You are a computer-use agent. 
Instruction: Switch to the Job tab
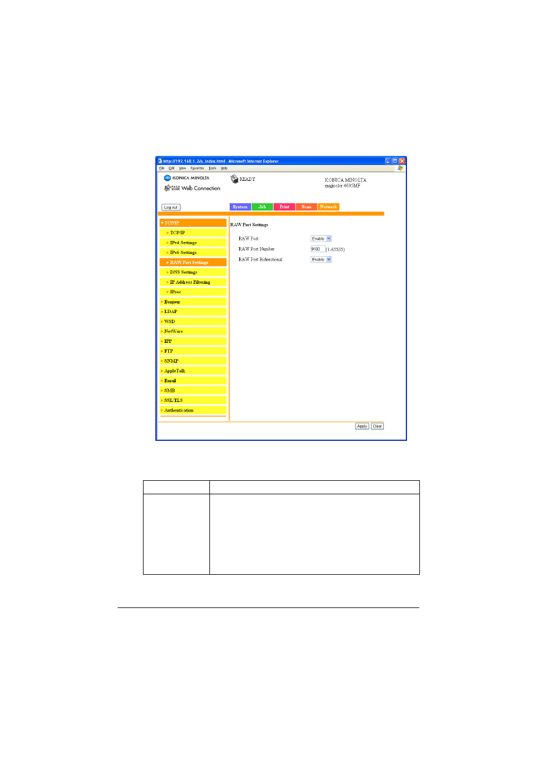click(x=262, y=207)
